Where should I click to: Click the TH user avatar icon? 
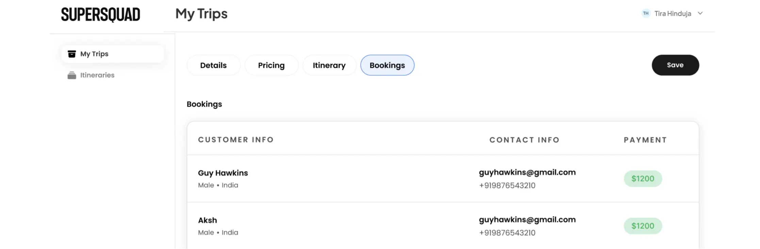[x=646, y=14]
